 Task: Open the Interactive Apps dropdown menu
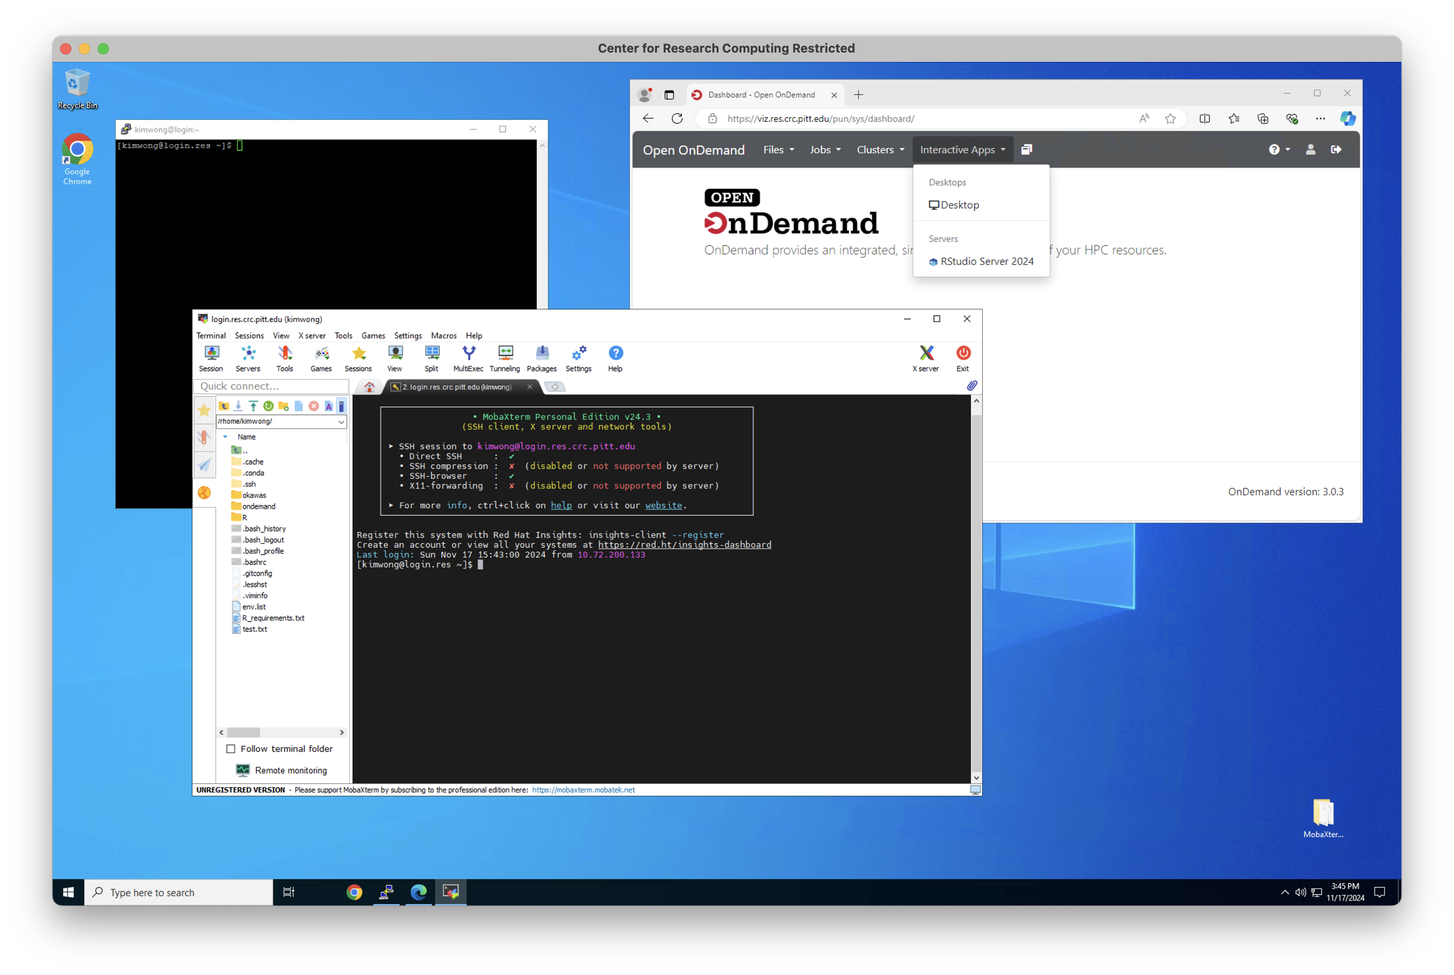click(x=963, y=149)
